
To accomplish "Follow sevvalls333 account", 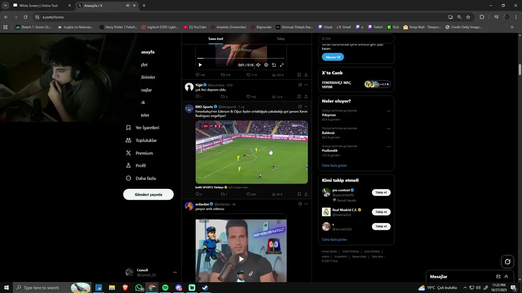I will click(x=381, y=226).
